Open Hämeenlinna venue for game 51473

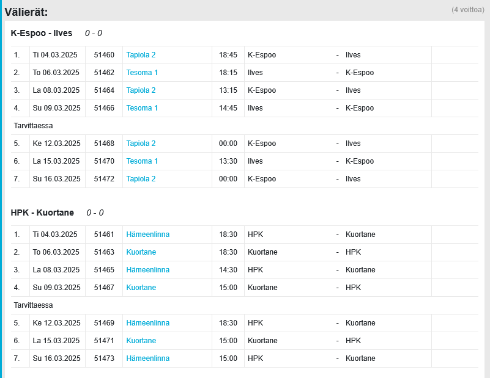click(x=148, y=358)
